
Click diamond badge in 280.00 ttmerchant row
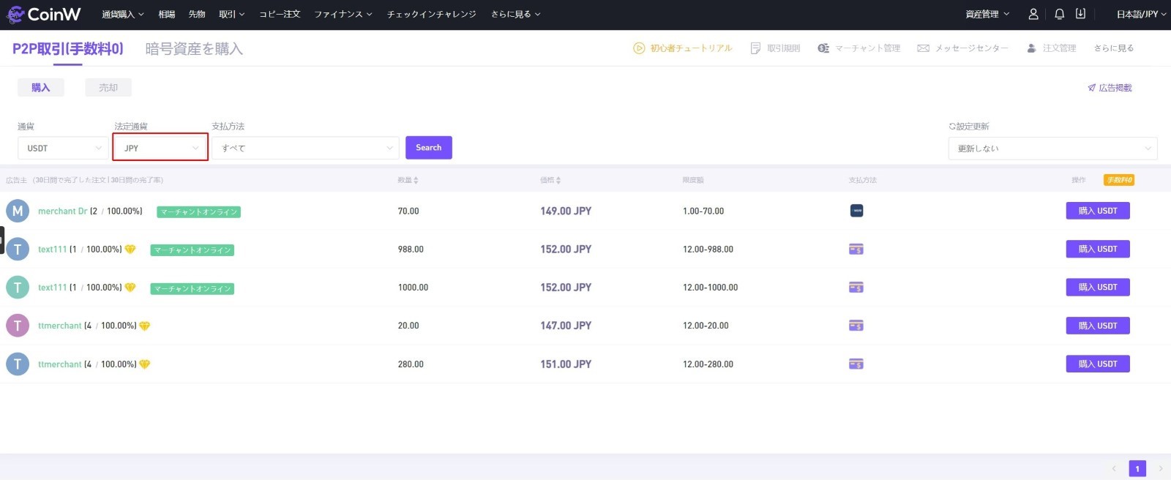coord(145,364)
